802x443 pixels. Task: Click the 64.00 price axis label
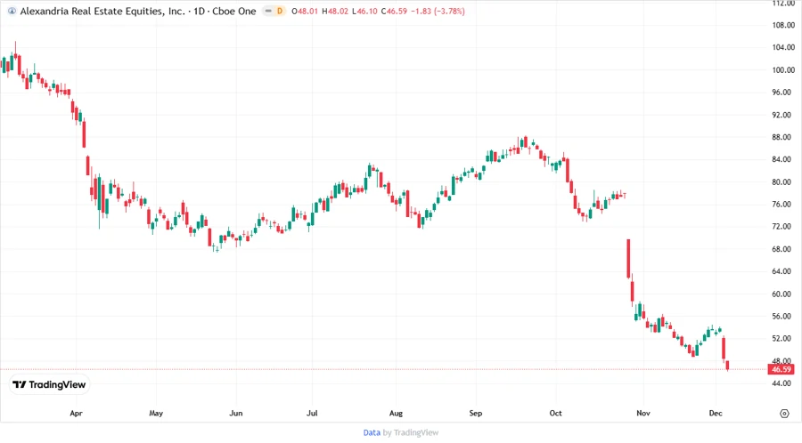pyautogui.click(x=782, y=271)
